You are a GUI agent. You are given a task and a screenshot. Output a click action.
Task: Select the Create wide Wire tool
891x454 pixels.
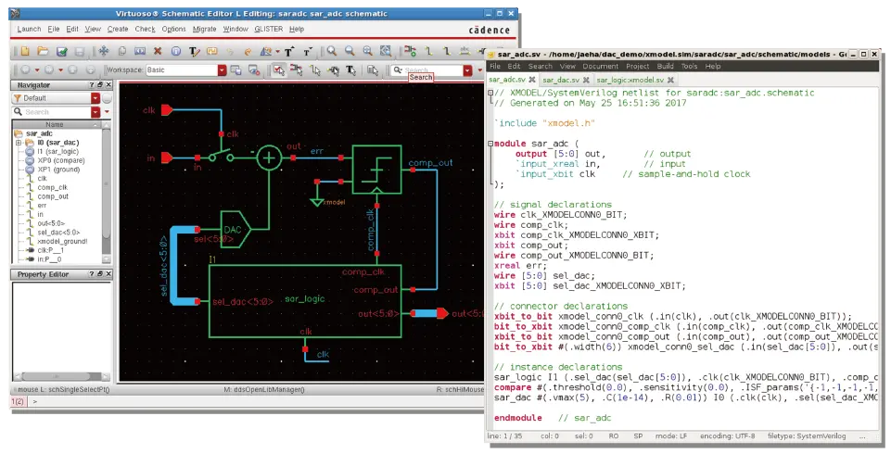[447, 51]
